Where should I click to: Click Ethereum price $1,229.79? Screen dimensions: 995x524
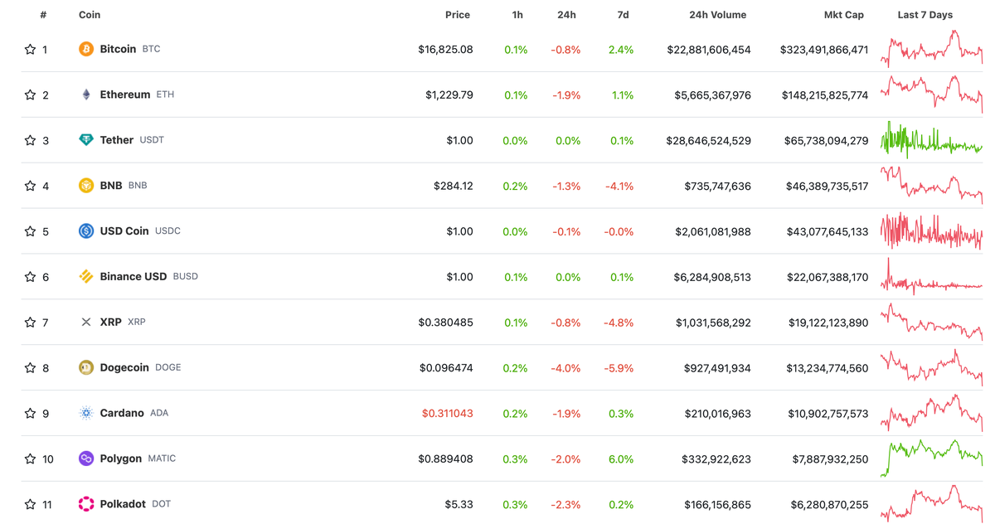click(449, 95)
